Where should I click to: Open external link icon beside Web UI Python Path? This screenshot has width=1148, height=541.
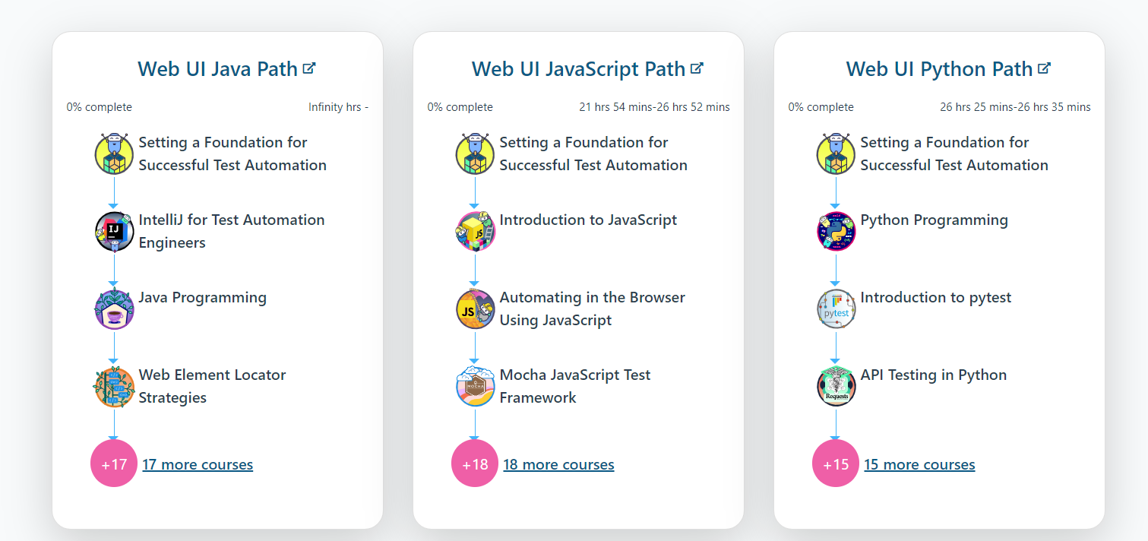[x=1044, y=68]
